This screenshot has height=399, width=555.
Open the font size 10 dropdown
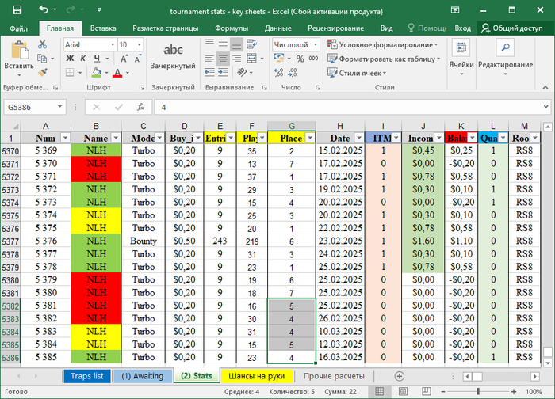pos(139,45)
